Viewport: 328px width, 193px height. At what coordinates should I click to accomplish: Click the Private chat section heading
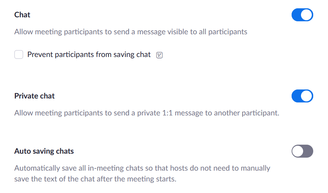[x=35, y=96]
